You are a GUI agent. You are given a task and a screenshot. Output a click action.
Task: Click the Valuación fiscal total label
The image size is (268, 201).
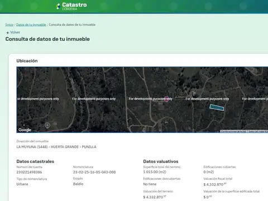[x=218, y=179]
